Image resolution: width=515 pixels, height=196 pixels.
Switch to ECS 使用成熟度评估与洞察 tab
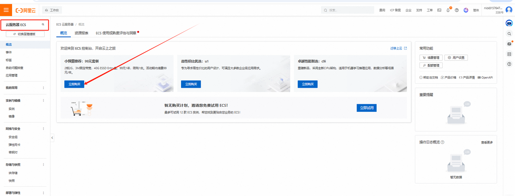(x=116, y=33)
